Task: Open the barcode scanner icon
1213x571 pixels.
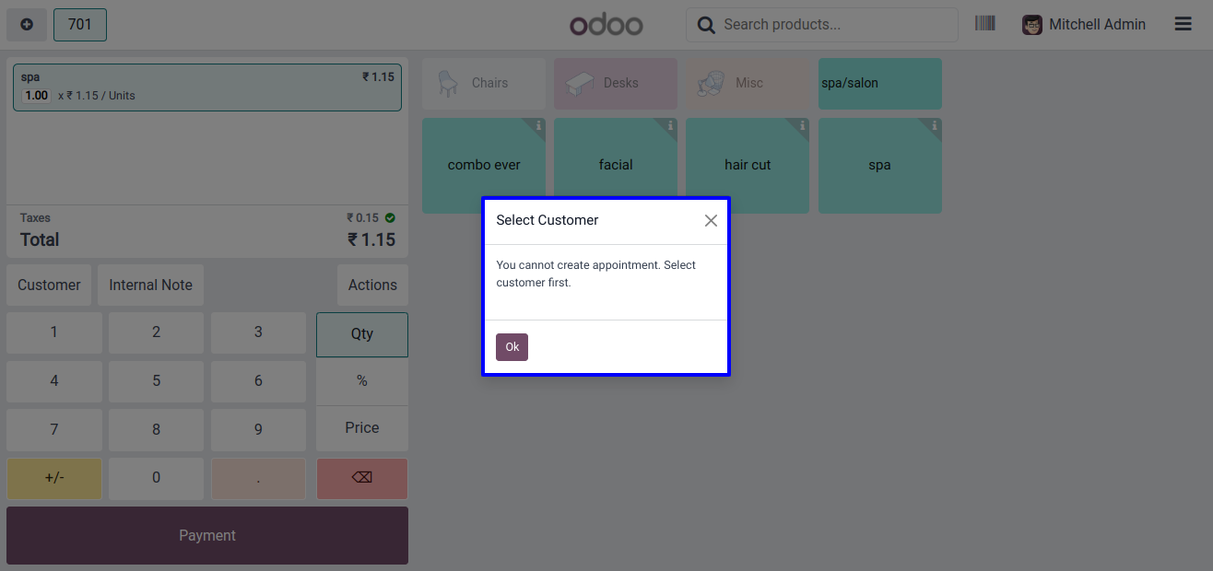Action: click(x=984, y=24)
